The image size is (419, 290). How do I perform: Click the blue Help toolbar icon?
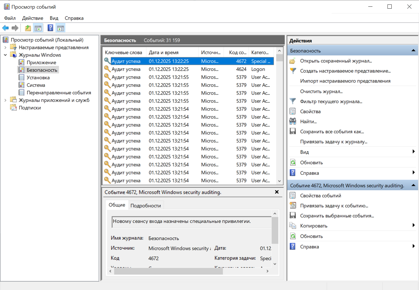(x=50, y=28)
